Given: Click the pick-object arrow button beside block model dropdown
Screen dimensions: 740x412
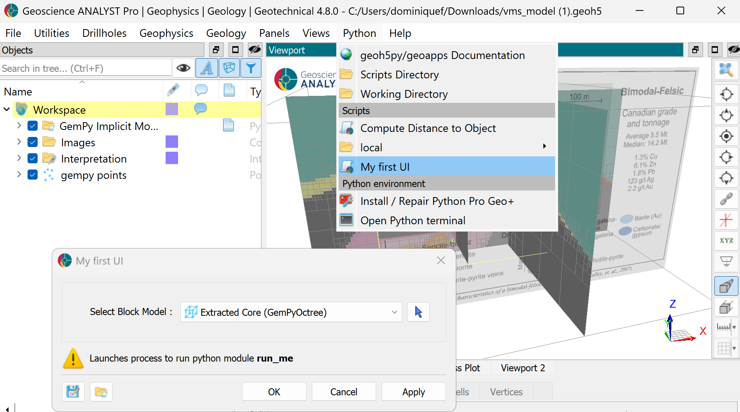Looking at the screenshot, I should coord(418,312).
